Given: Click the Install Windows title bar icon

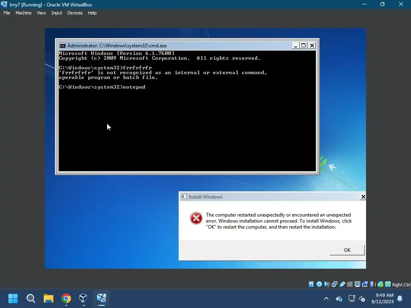Looking at the screenshot, I should click(184, 197).
